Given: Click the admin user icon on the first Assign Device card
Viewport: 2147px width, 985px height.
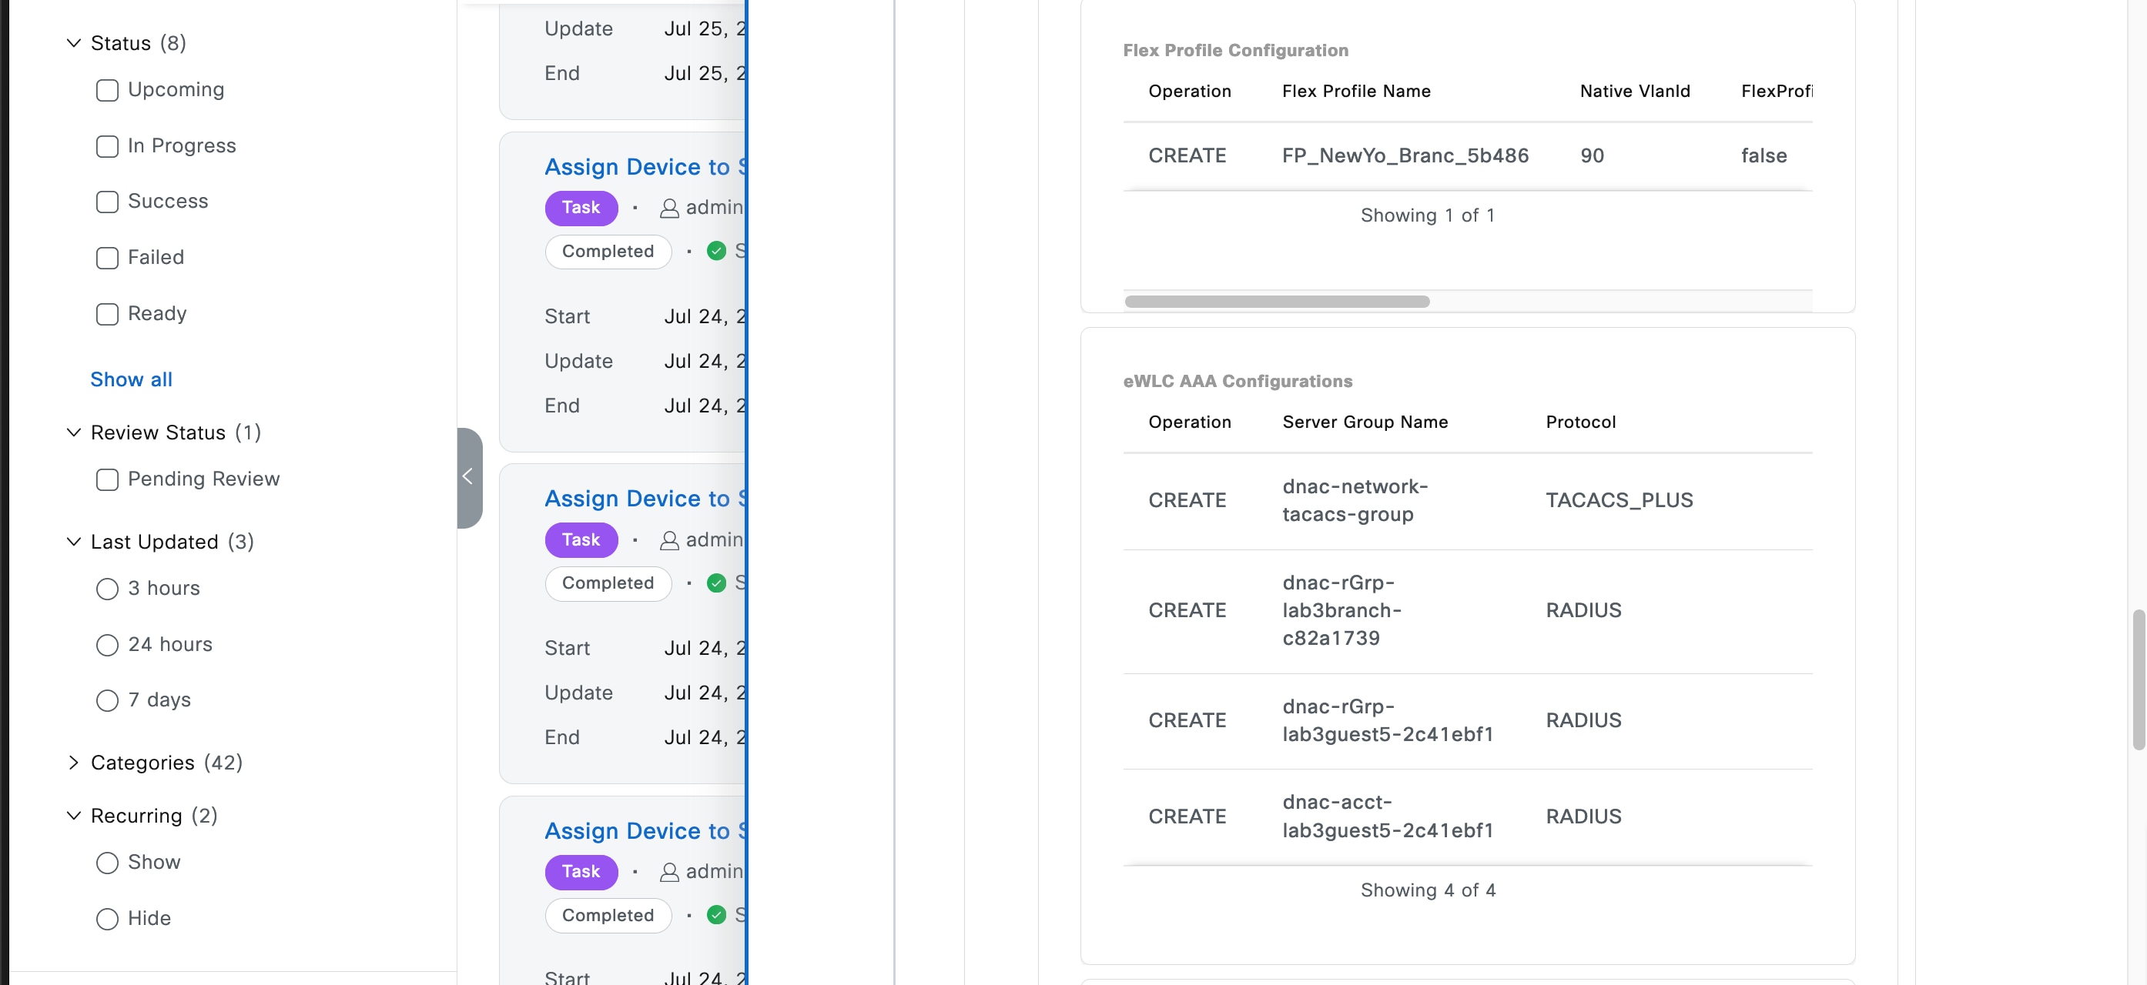Looking at the screenshot, I should 668,208.
